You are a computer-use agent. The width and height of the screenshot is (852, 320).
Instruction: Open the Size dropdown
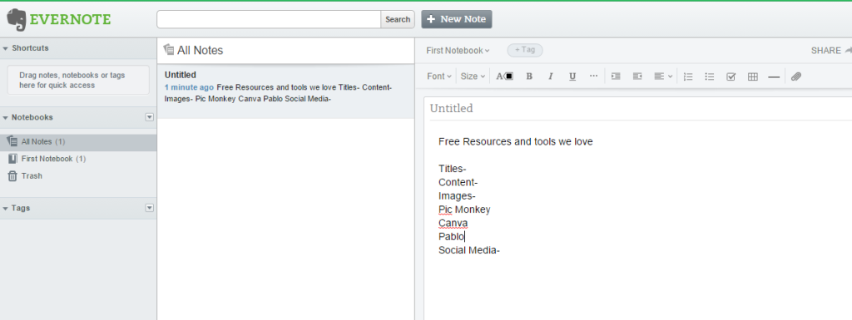(473, 76)
